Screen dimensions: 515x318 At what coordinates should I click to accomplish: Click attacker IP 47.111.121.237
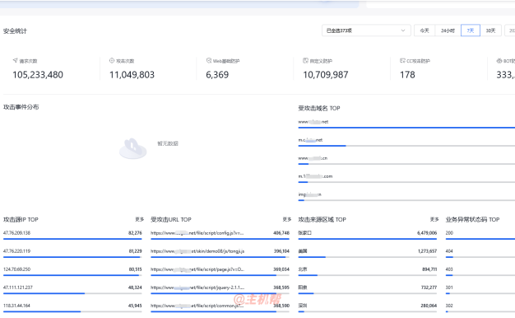[18, 288]
